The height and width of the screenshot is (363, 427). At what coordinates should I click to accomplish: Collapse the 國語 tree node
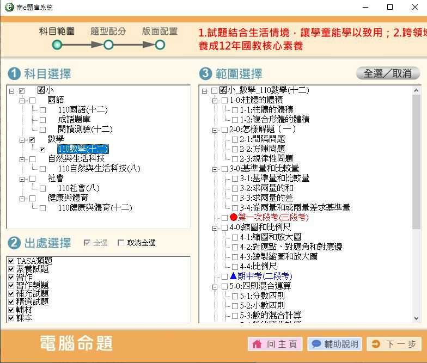[22, 101]
